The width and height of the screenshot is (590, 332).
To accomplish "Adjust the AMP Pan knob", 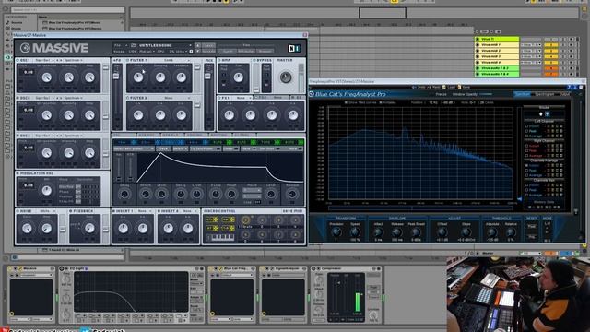I will 238,77.
